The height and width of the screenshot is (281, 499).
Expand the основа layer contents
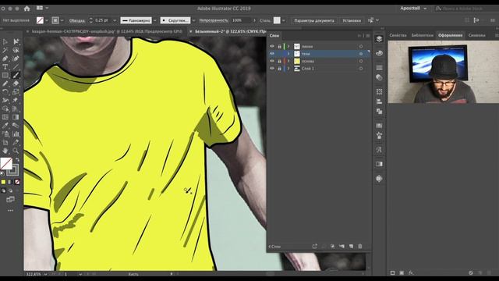[x=288, y=61]
